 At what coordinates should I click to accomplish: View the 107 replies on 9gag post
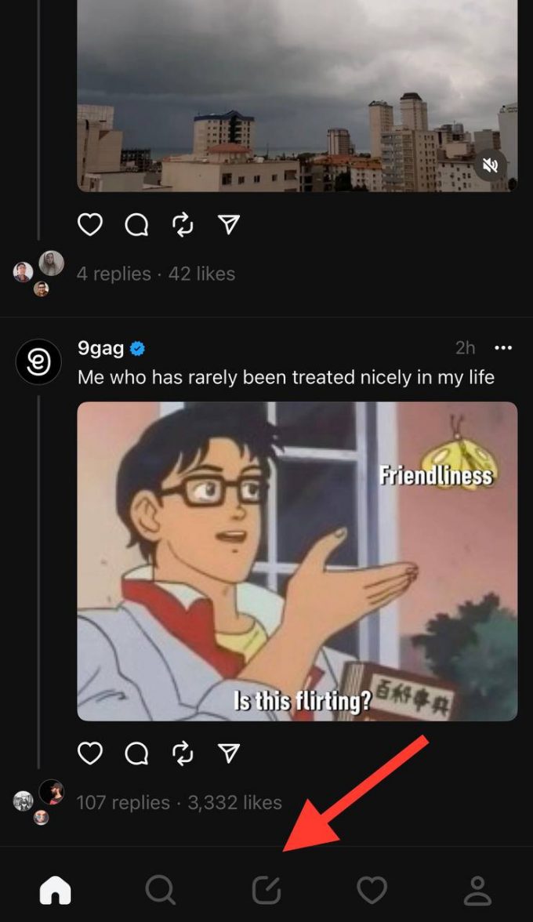point(123,803)
